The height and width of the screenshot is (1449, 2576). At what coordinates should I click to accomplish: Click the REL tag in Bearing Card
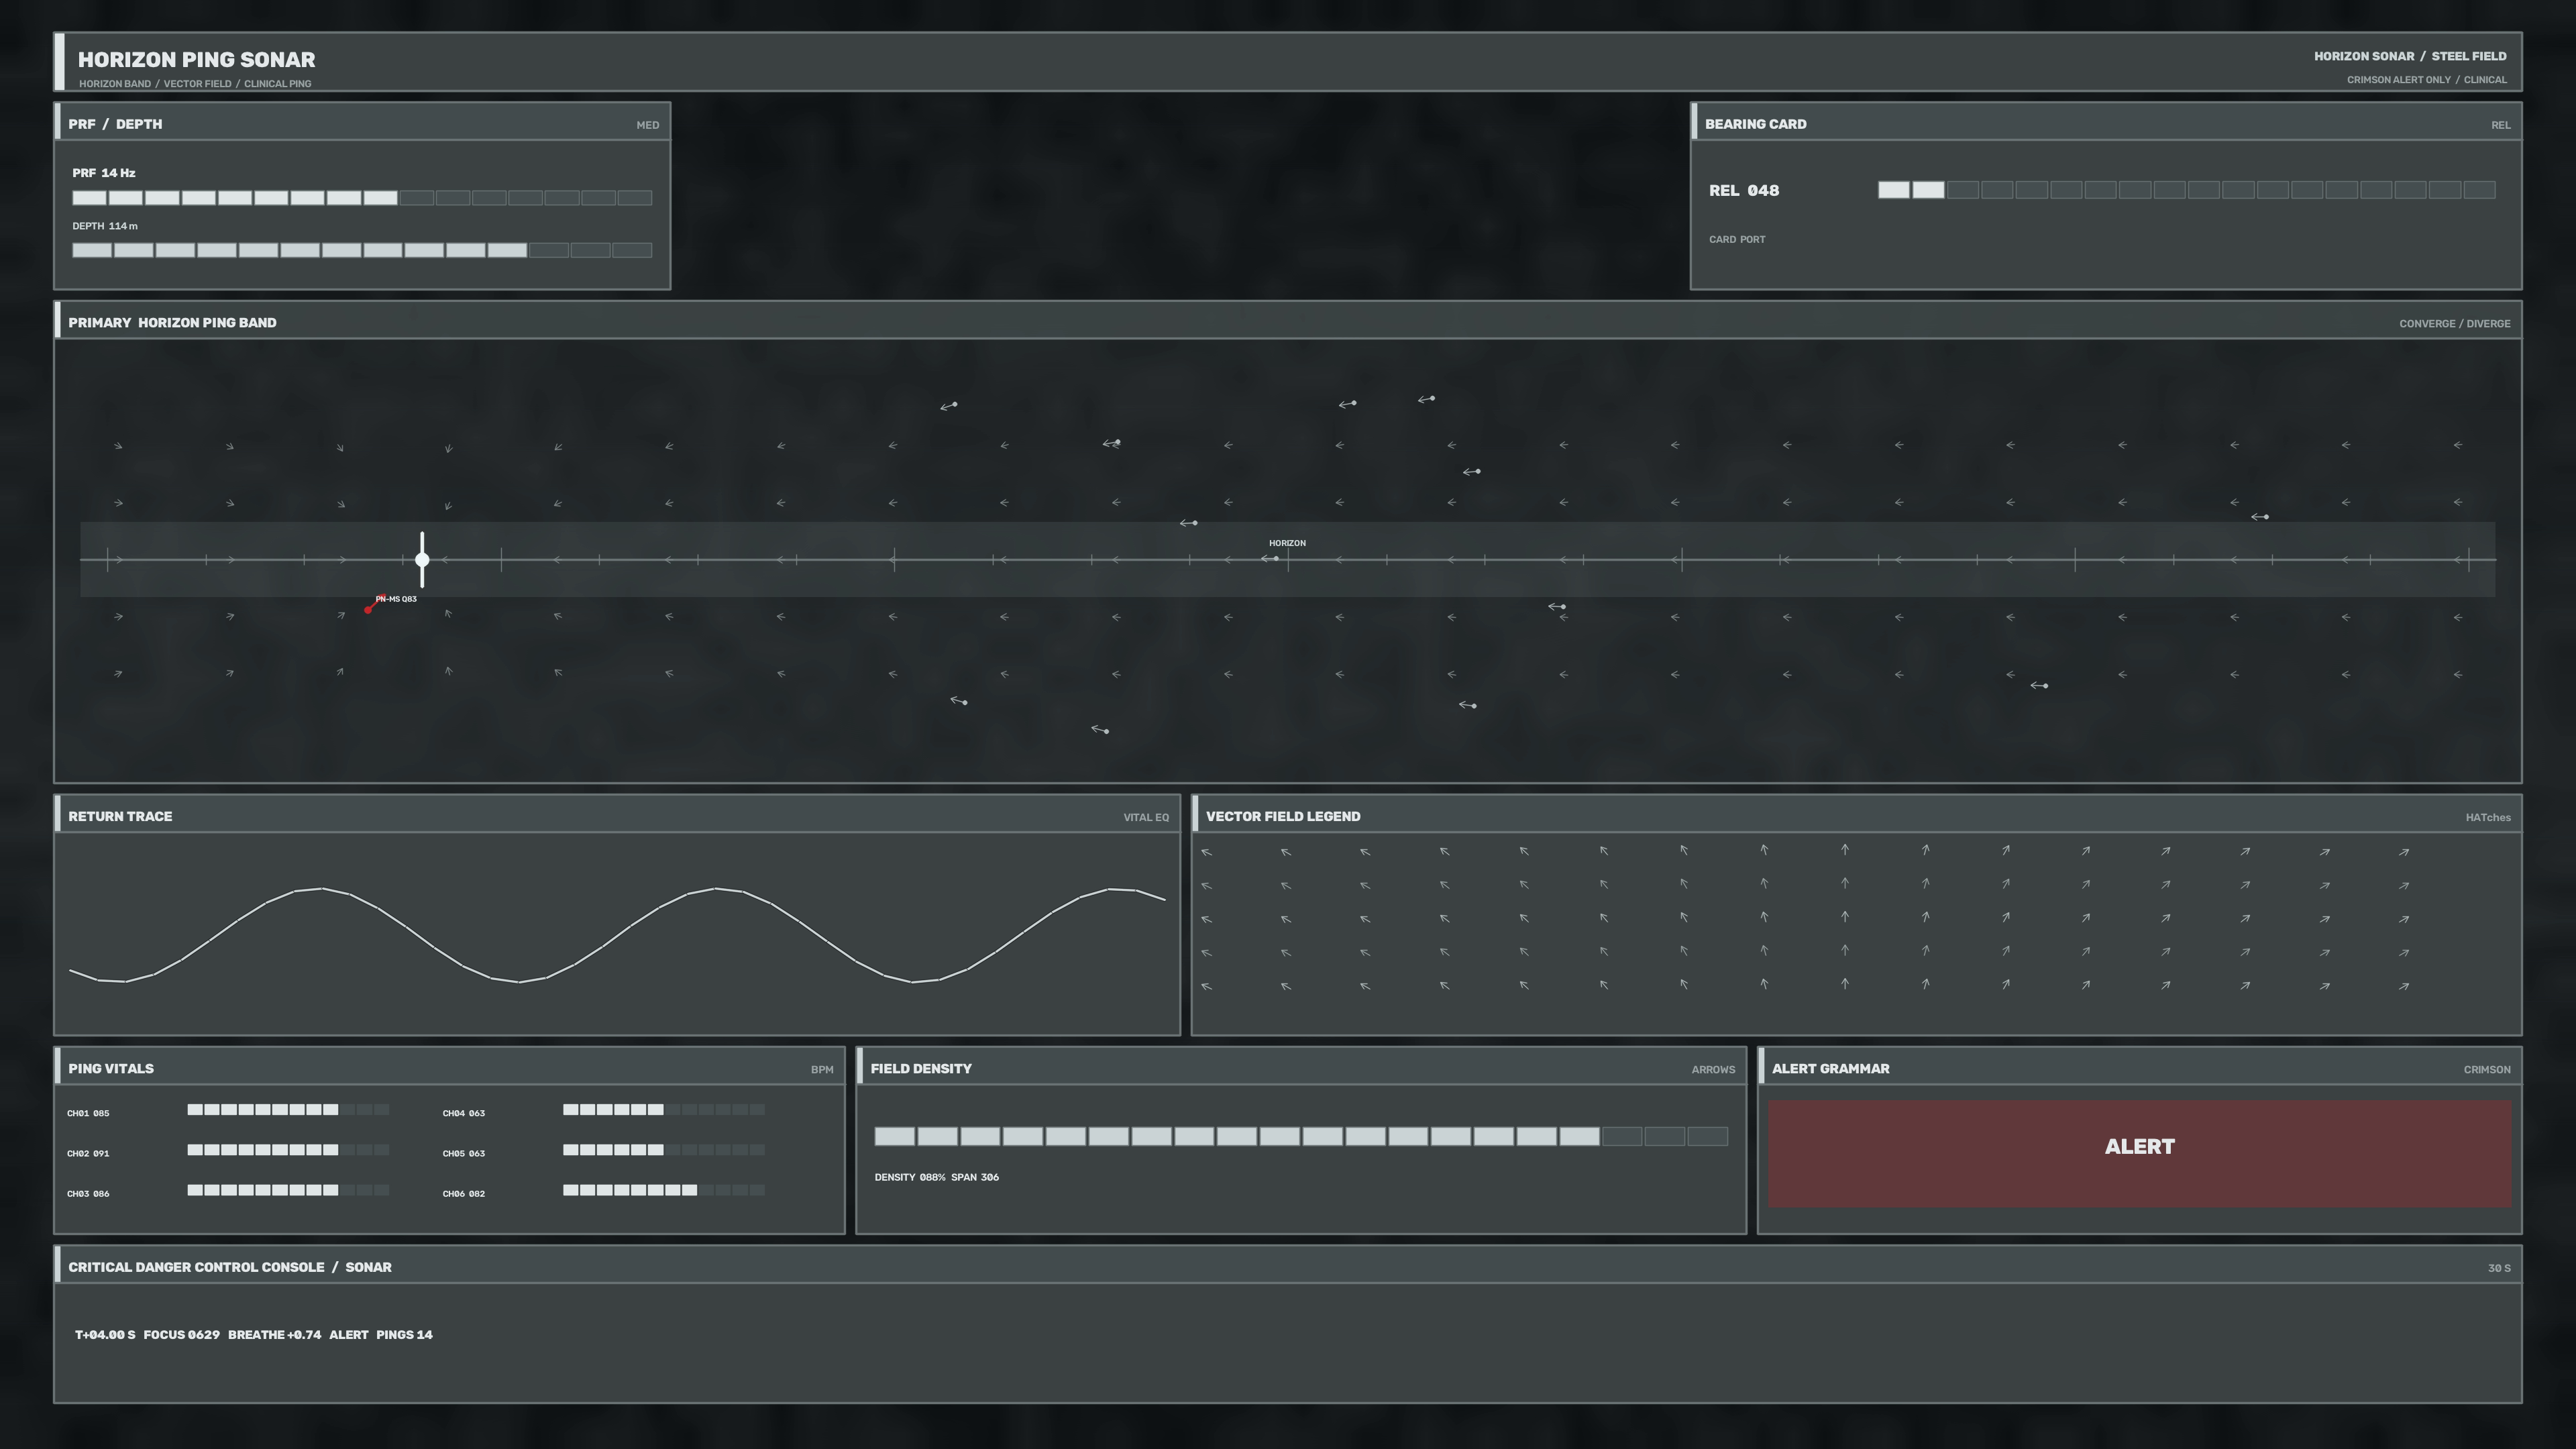(2500, 125)
